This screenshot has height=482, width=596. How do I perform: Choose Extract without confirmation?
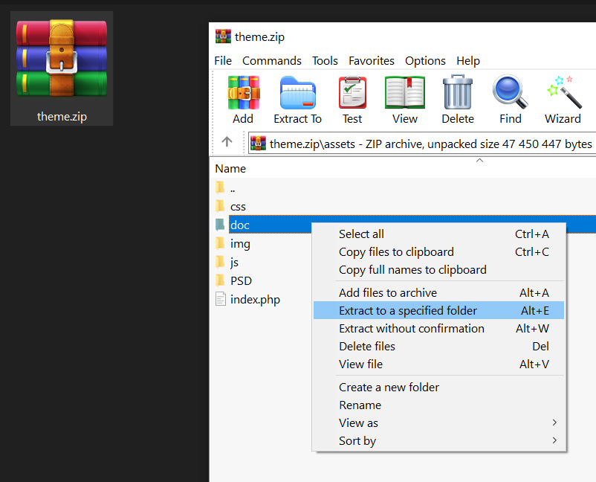pyautogui.click(x=438, y=328)
